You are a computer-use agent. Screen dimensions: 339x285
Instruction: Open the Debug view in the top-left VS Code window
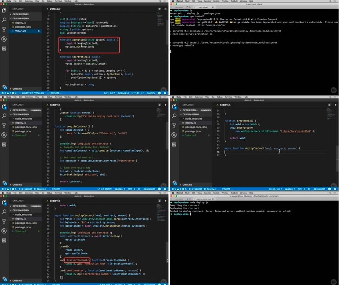(4, 39)
